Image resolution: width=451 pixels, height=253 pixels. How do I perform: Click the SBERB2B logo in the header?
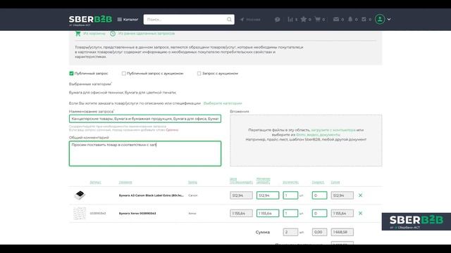coord(90,20)
